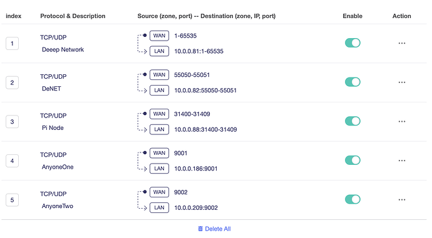Open action menu for Deeep Network rule
432x238 pixels.
[x=402, y=43]
